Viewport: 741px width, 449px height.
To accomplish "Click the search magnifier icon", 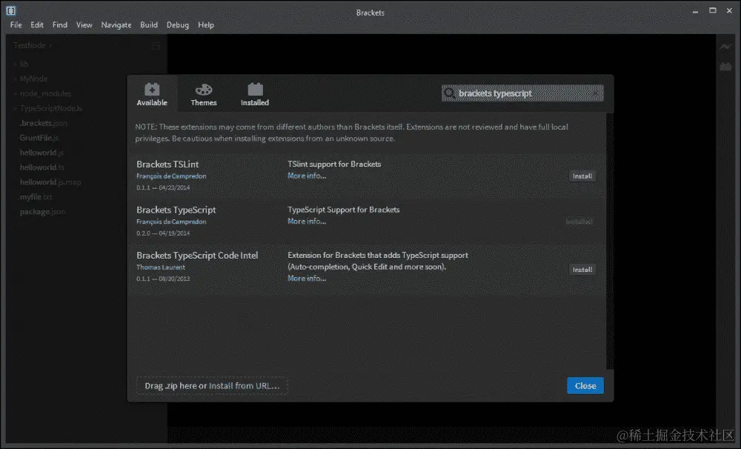I will (x=450, y=93).
